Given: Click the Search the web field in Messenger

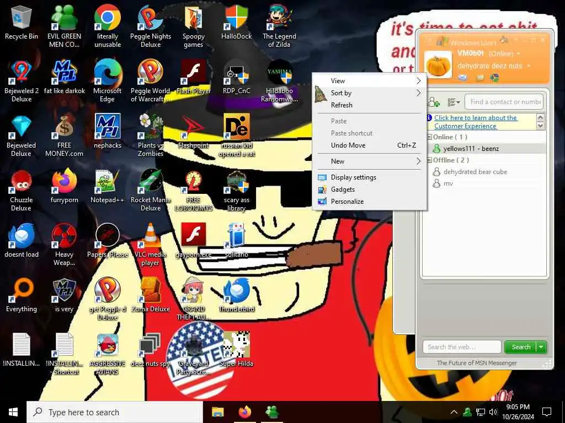Looking at the screenshot, I should 462,347.
